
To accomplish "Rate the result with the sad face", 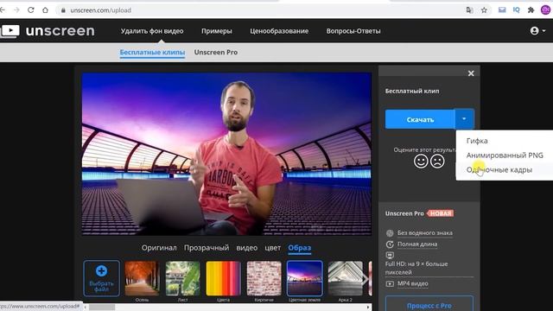I will tap(437, 162).
